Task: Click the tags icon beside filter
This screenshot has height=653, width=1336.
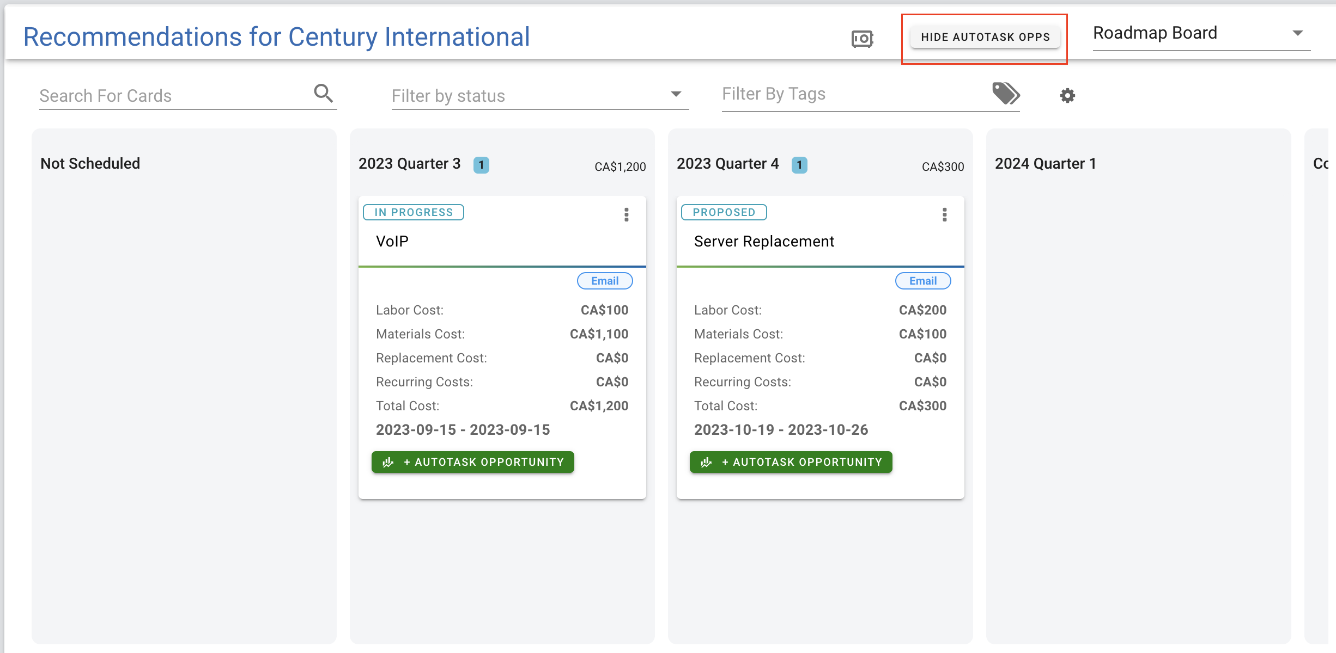Action: click(x=1005, y=94)
